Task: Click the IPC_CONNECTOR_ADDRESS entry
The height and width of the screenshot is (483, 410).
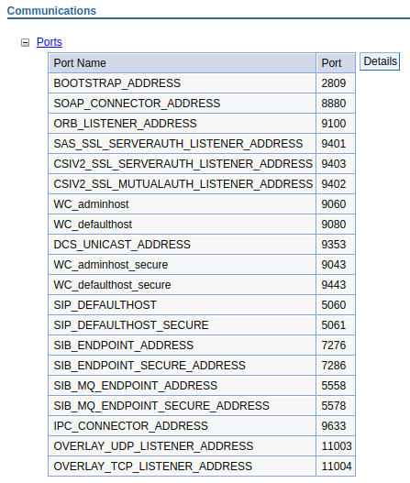Action: click(131, 426)
